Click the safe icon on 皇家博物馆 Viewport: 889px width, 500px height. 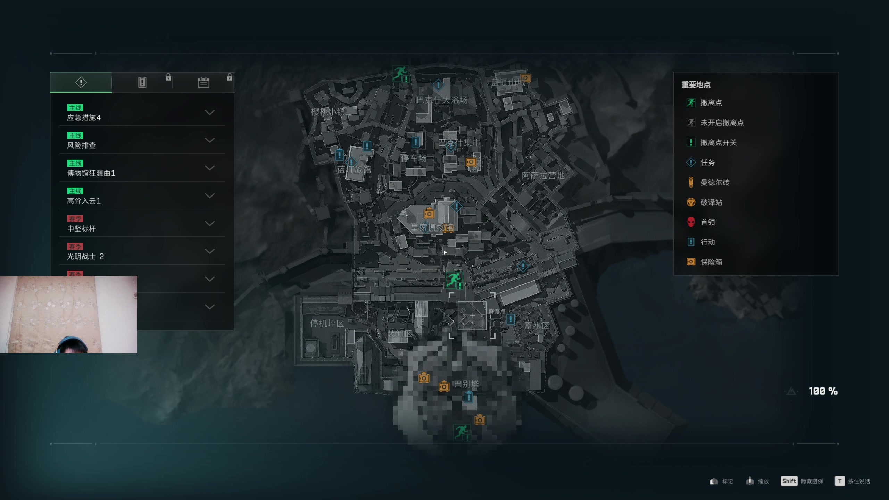pos(429,213)
